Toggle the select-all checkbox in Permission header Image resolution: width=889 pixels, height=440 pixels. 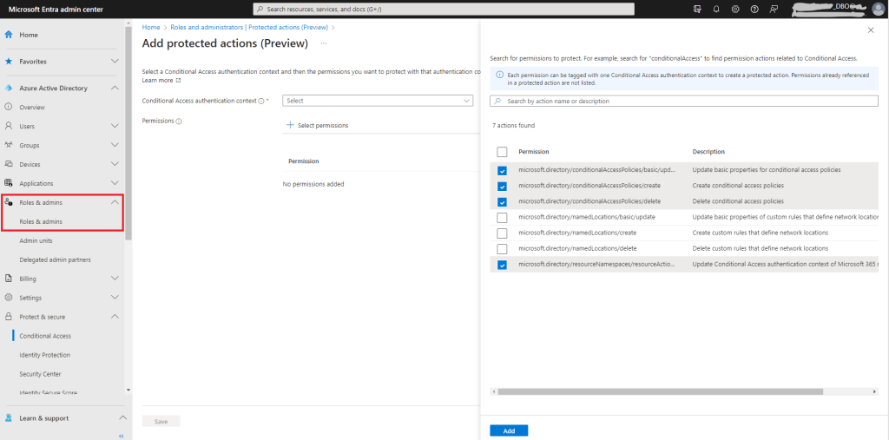click(x=503, y=152)
